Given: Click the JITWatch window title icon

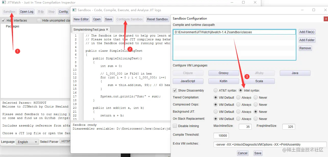Looking at the screenshot, I should click(x=4, y=3).
